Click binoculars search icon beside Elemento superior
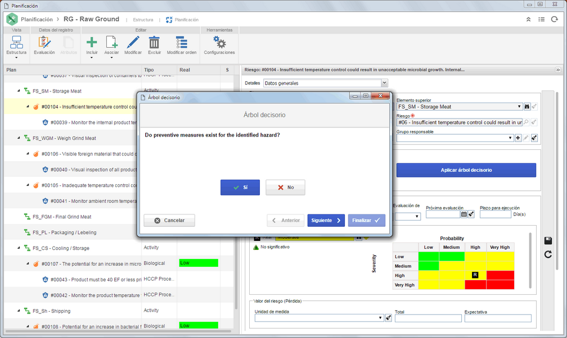The height and width of the screenshot is (338, 567). click(527, 107)
